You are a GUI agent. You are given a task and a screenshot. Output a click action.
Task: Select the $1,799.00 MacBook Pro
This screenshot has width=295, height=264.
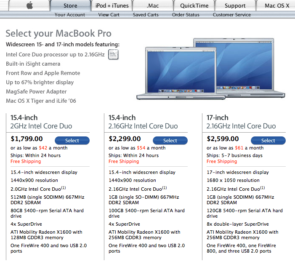point(72,141)
